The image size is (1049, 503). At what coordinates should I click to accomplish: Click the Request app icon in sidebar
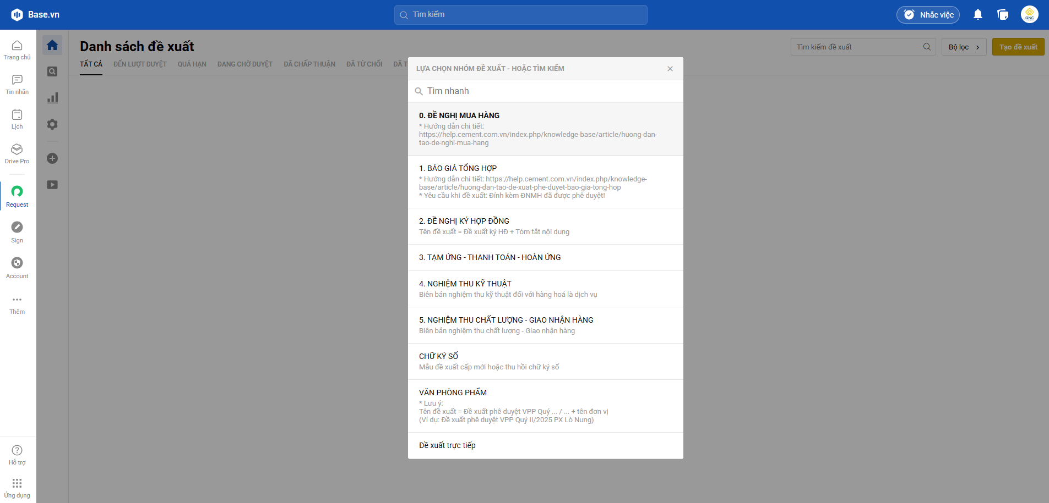point(17,196)
